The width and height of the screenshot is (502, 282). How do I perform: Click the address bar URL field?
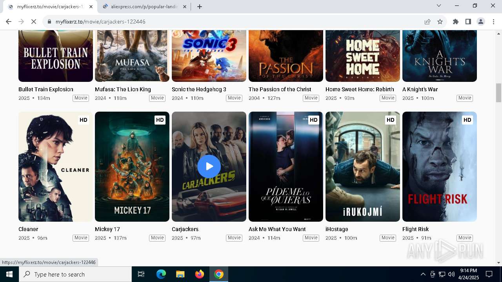point(235,22)
